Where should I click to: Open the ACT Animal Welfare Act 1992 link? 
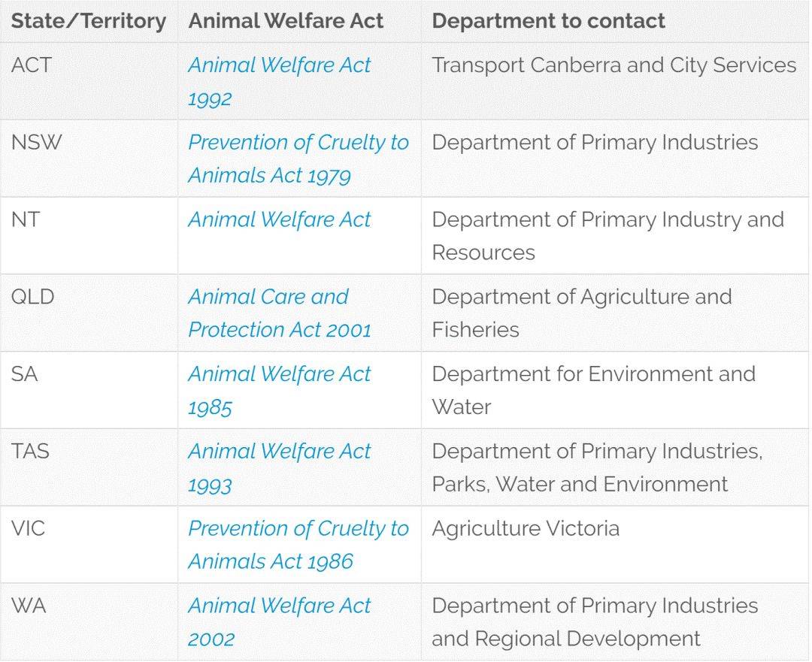click(279, 81)
